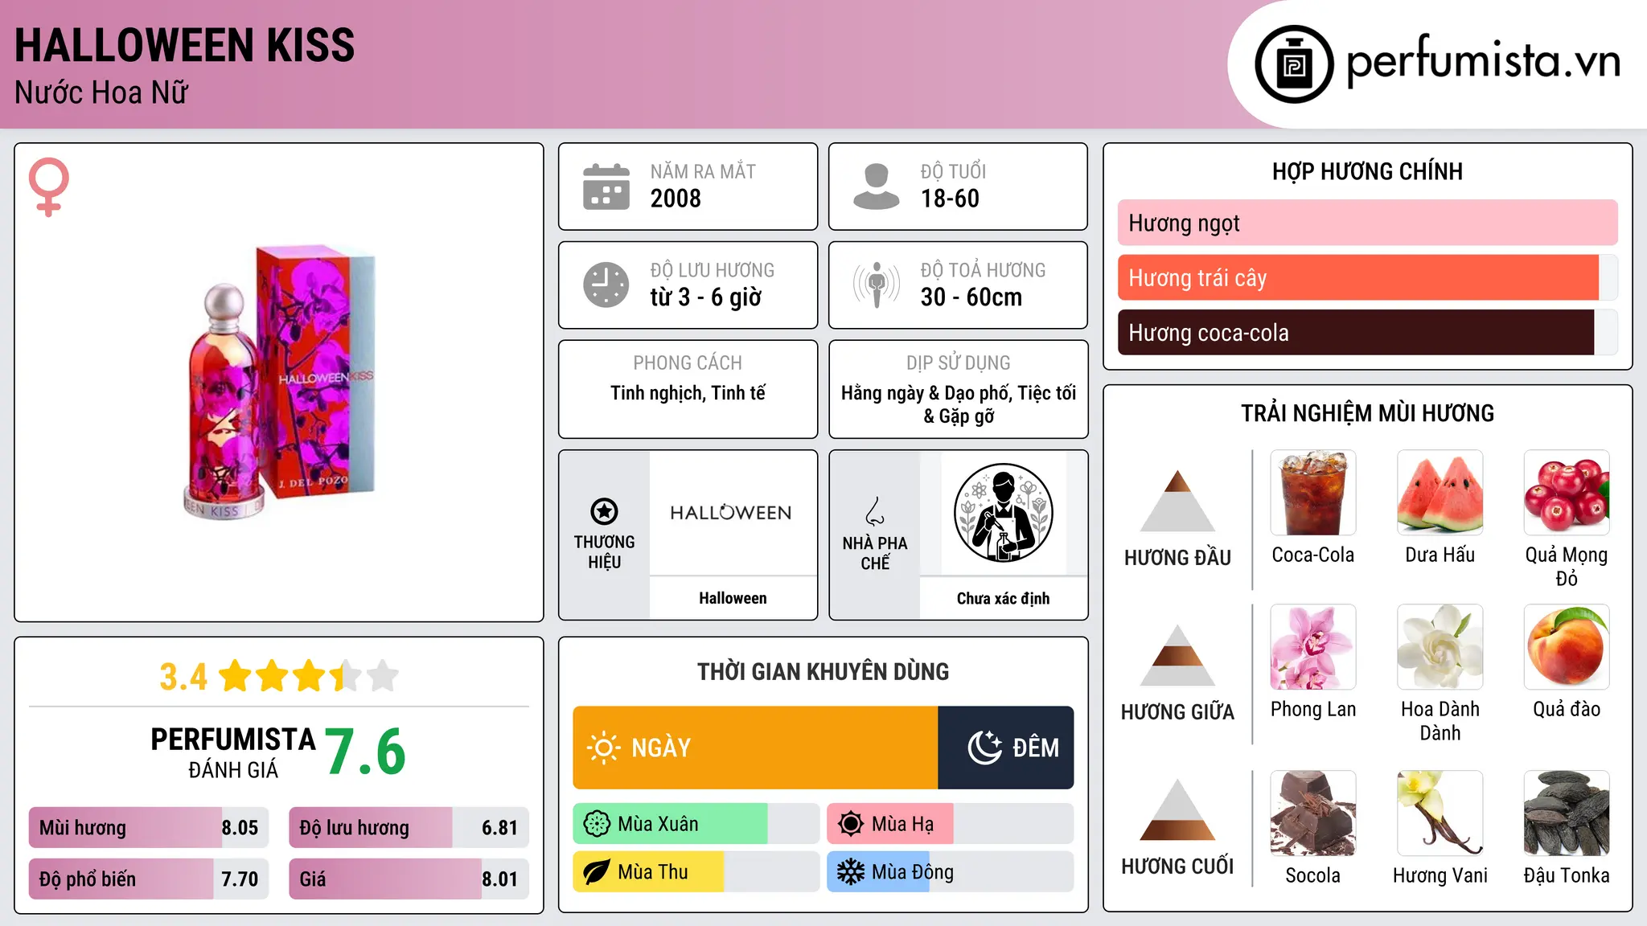Click the person icon beside Độ Tuổi

tap(877, 186)
